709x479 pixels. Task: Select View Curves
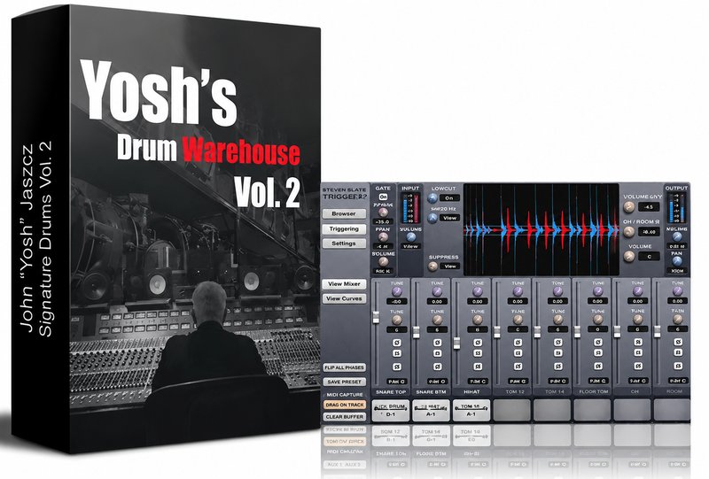pyautogui.click(x=344, y=298)
